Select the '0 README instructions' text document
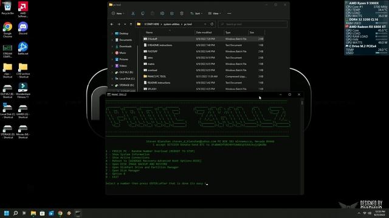 (204, 45)
